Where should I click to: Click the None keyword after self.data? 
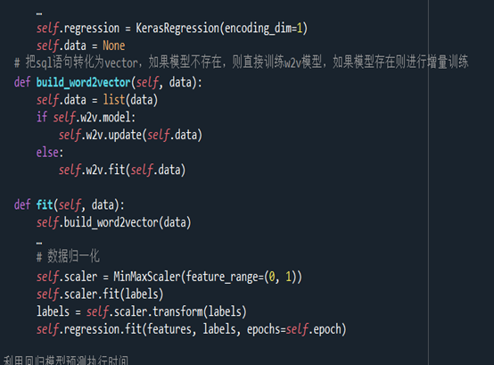click(x=114, y=46)
